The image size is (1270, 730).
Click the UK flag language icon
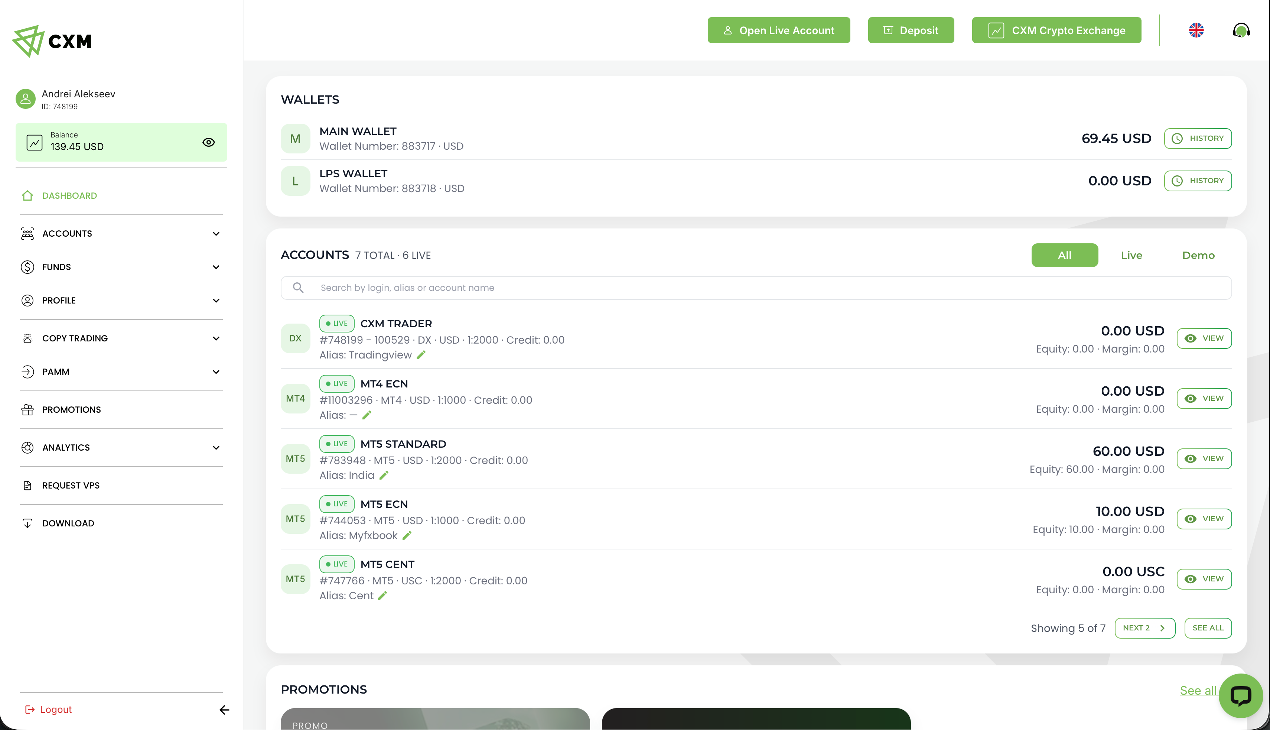pyautogui.click(x=1196, y=30)
